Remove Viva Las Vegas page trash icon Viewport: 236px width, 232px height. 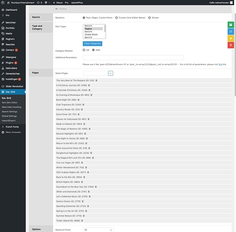coord(82,162)
